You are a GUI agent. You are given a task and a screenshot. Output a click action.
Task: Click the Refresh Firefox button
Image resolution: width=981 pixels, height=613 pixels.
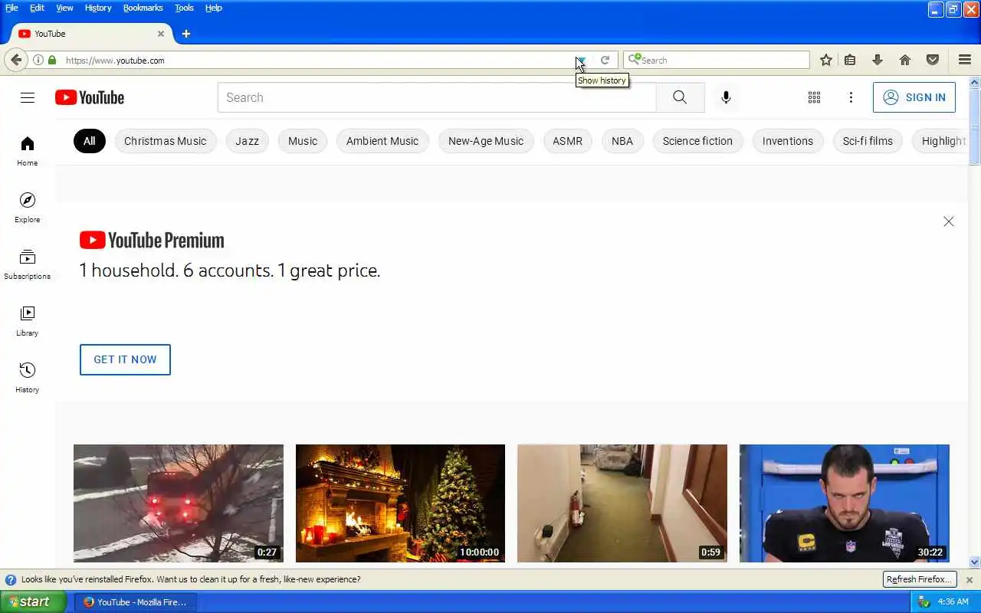coord(919,579)
